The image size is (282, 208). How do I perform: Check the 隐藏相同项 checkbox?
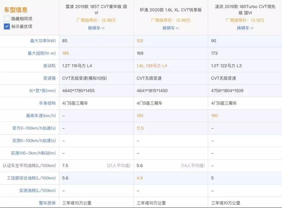click(x=7, y=18)
